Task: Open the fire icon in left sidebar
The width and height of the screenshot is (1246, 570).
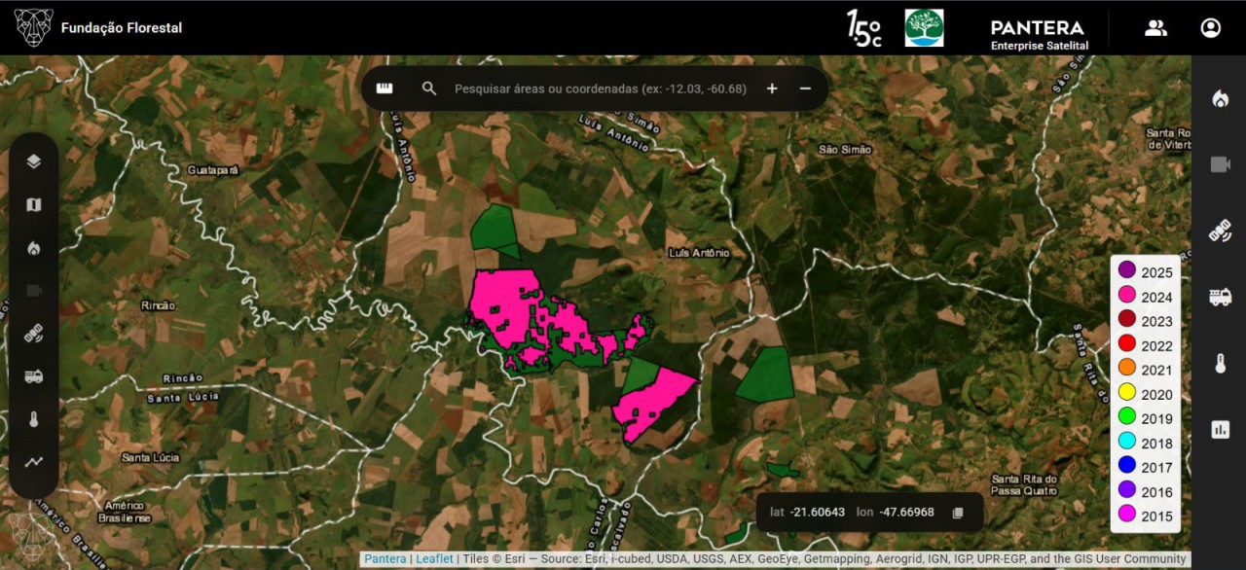Action: [x=34, y=248]
